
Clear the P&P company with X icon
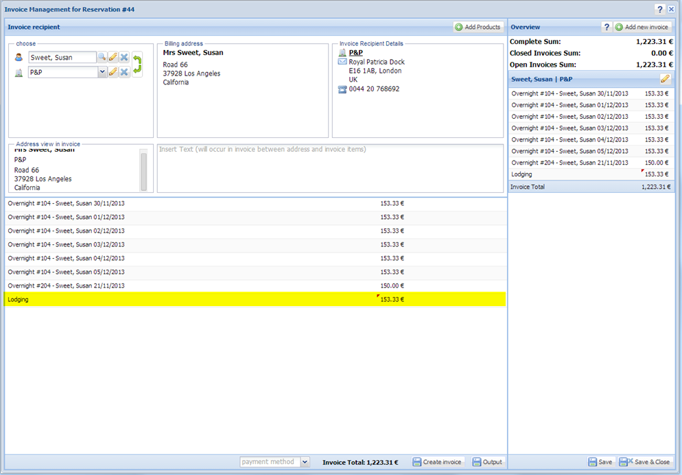(x=124, y=72)
